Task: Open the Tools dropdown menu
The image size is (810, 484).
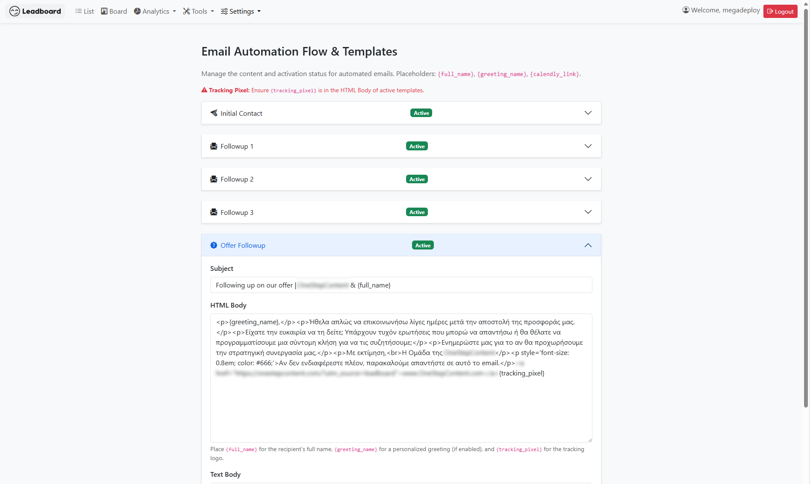Action: [198, 12]
